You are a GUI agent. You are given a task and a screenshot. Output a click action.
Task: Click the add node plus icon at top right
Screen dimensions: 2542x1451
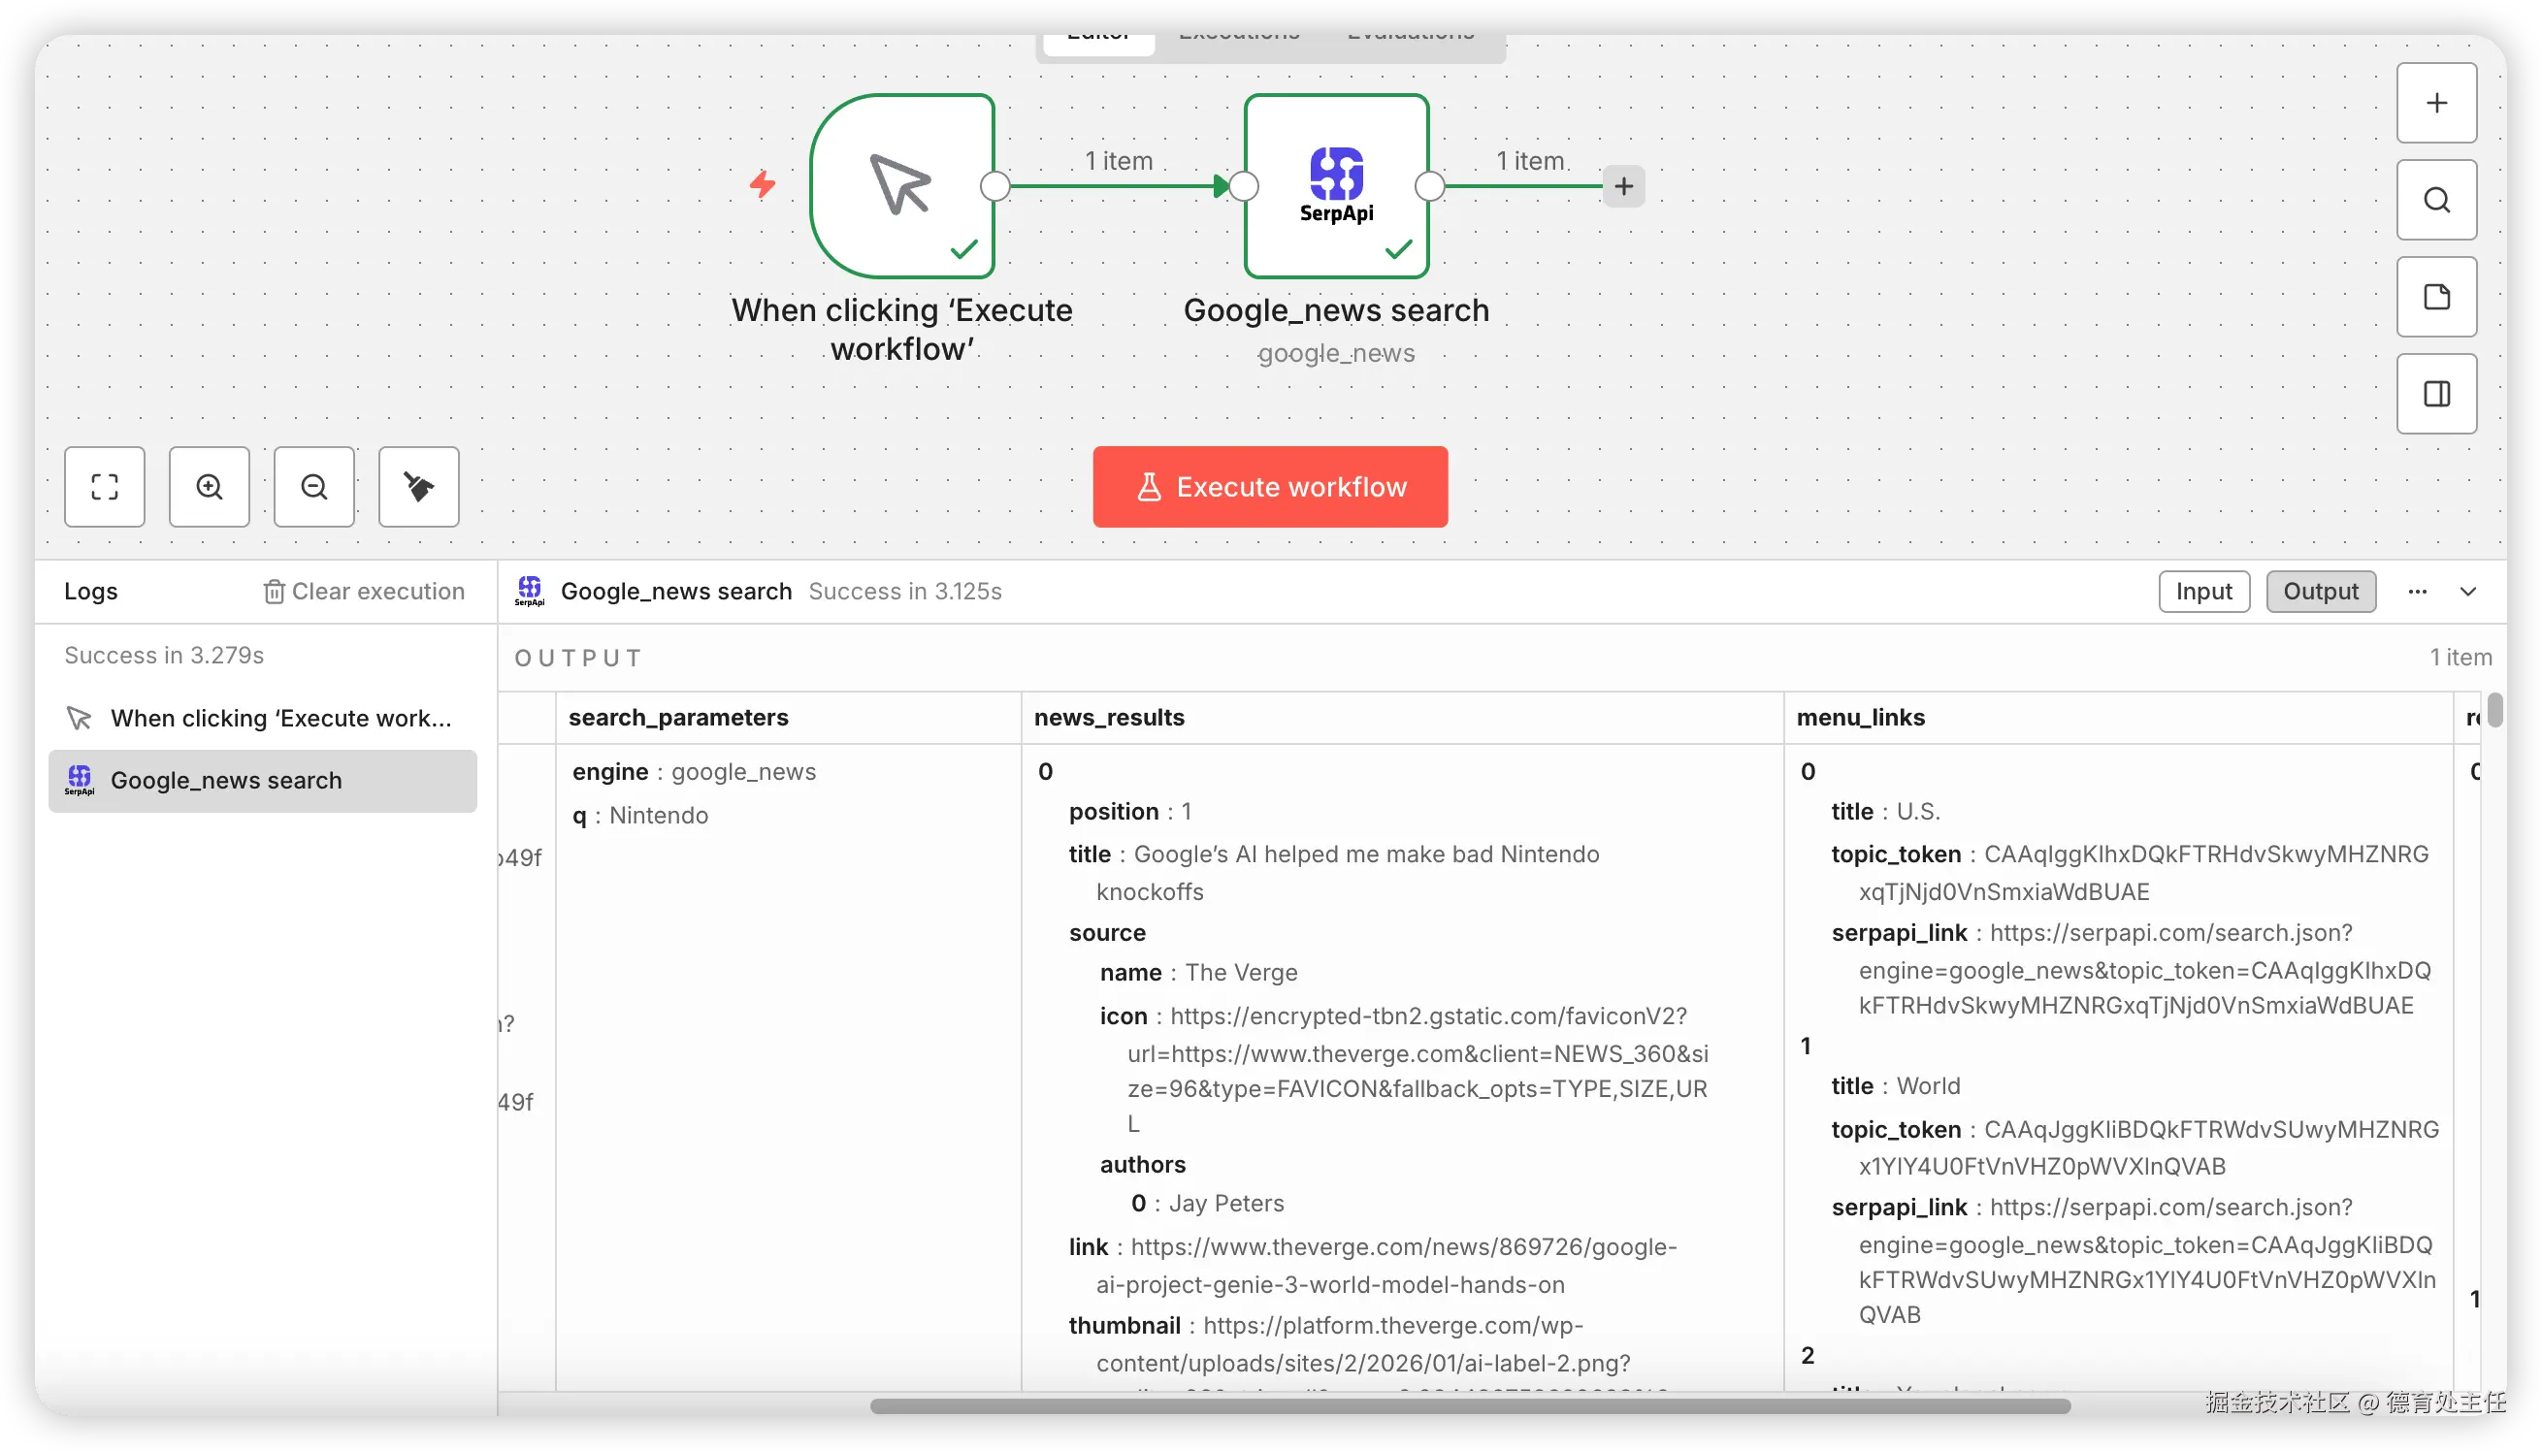pos(2435,103)
